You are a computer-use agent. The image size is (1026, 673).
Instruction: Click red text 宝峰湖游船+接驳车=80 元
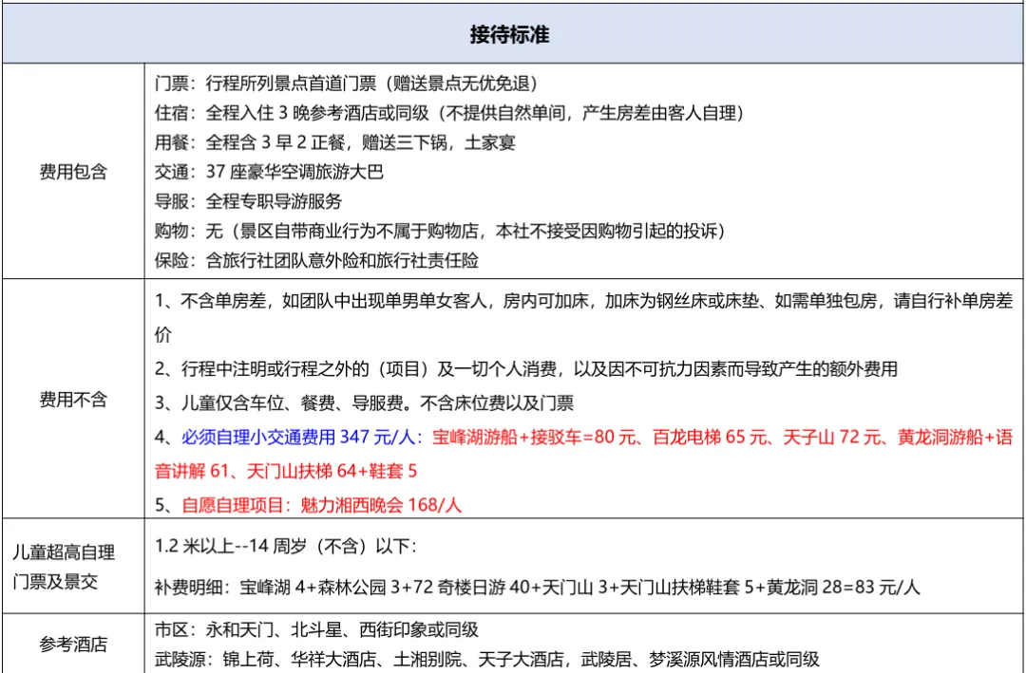point(535,437)
